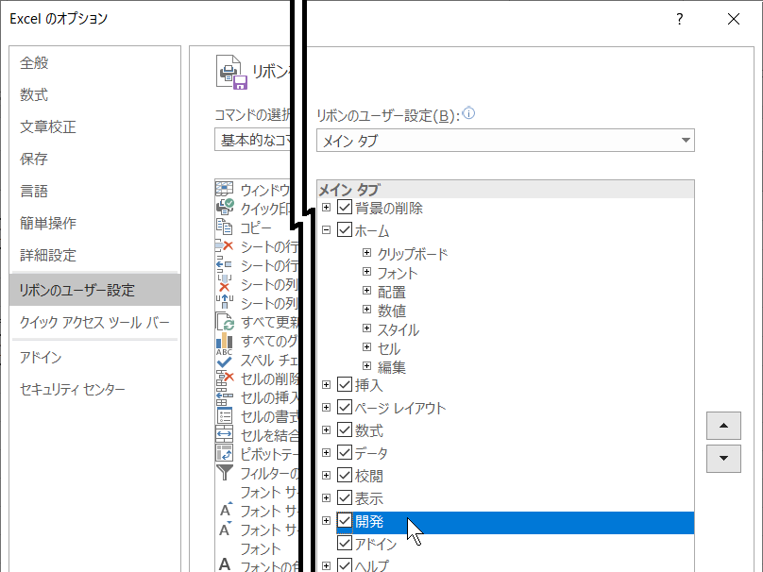The width and height of the screenshot is (763, 572).
Task: Click the all chart types icon
Action: pos(225,340)
